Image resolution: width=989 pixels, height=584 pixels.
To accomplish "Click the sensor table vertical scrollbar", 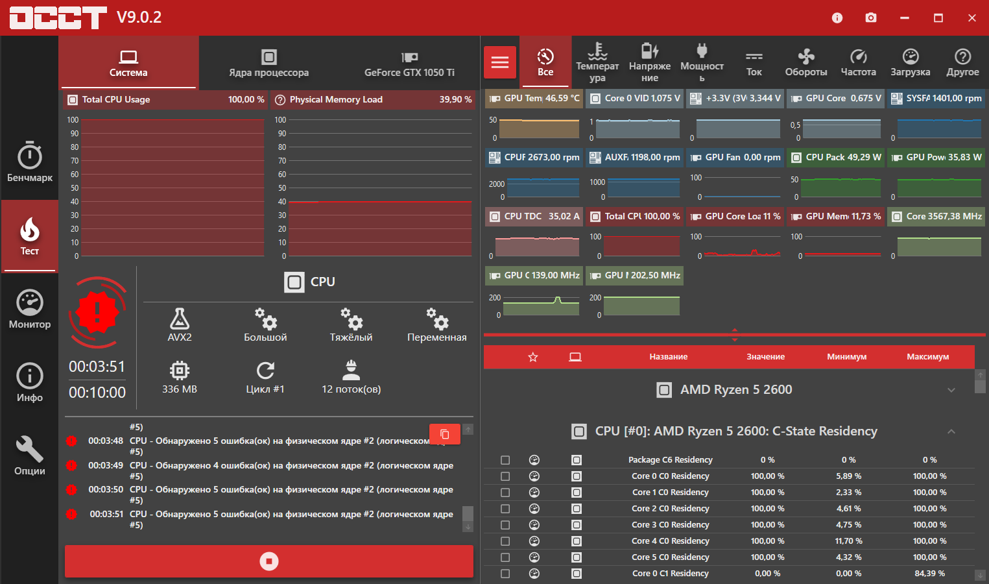I will coord(980,475).
